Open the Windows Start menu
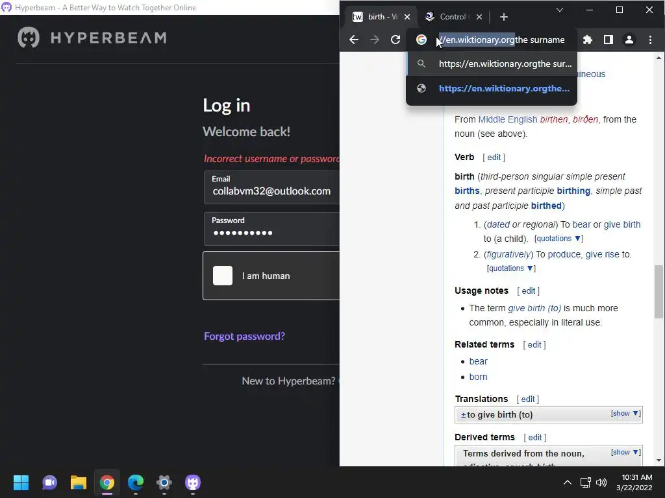This screenshot has height=498, width=665. click(x=21, y=482)
